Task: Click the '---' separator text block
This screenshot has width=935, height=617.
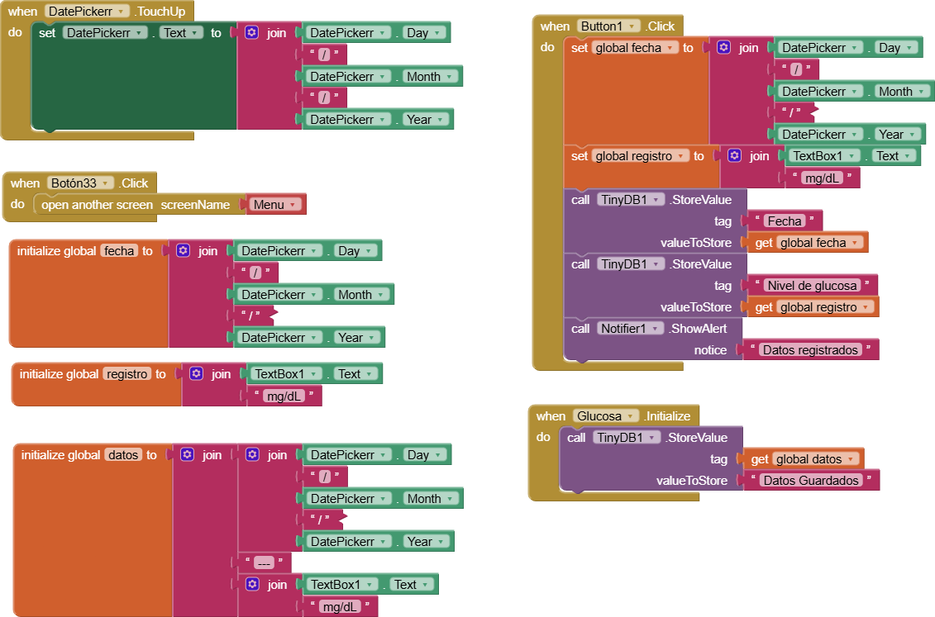Action: coord(264,562)
